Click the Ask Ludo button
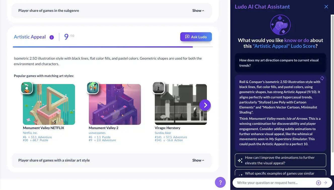The image size is (334, 190). (196, 37)
